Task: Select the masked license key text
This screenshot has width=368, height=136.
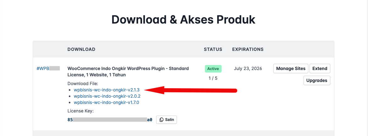Action: click(x=110, y=120)
